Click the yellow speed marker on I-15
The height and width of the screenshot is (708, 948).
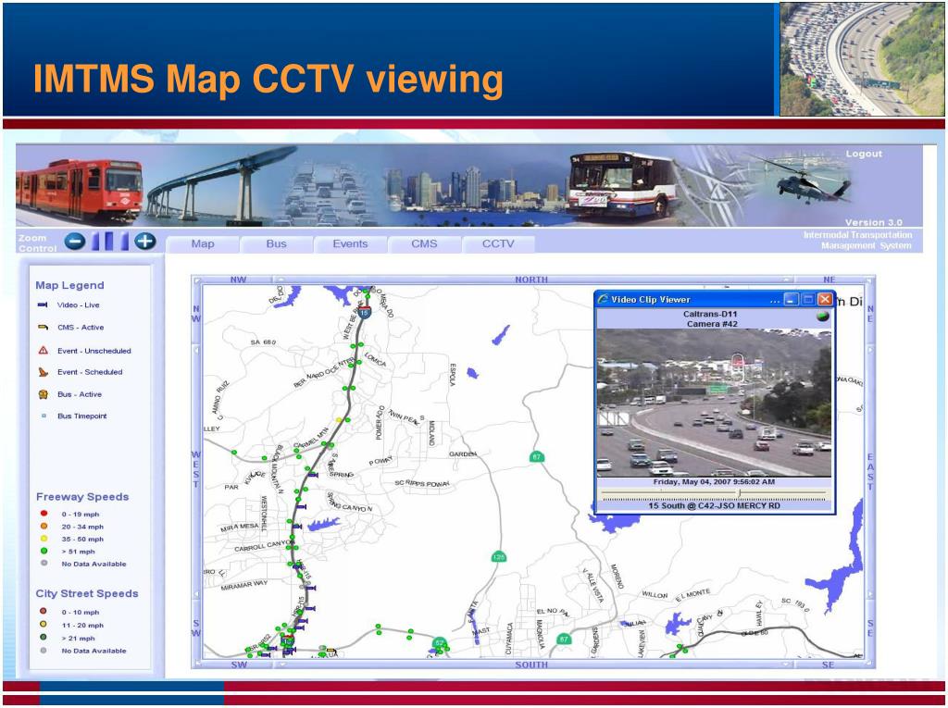[x=339, y=419]
